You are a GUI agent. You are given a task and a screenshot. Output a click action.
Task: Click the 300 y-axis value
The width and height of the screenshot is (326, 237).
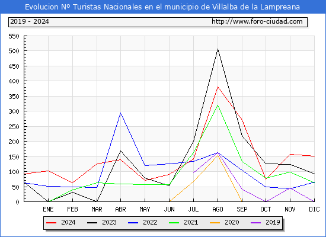coord(14,111)
